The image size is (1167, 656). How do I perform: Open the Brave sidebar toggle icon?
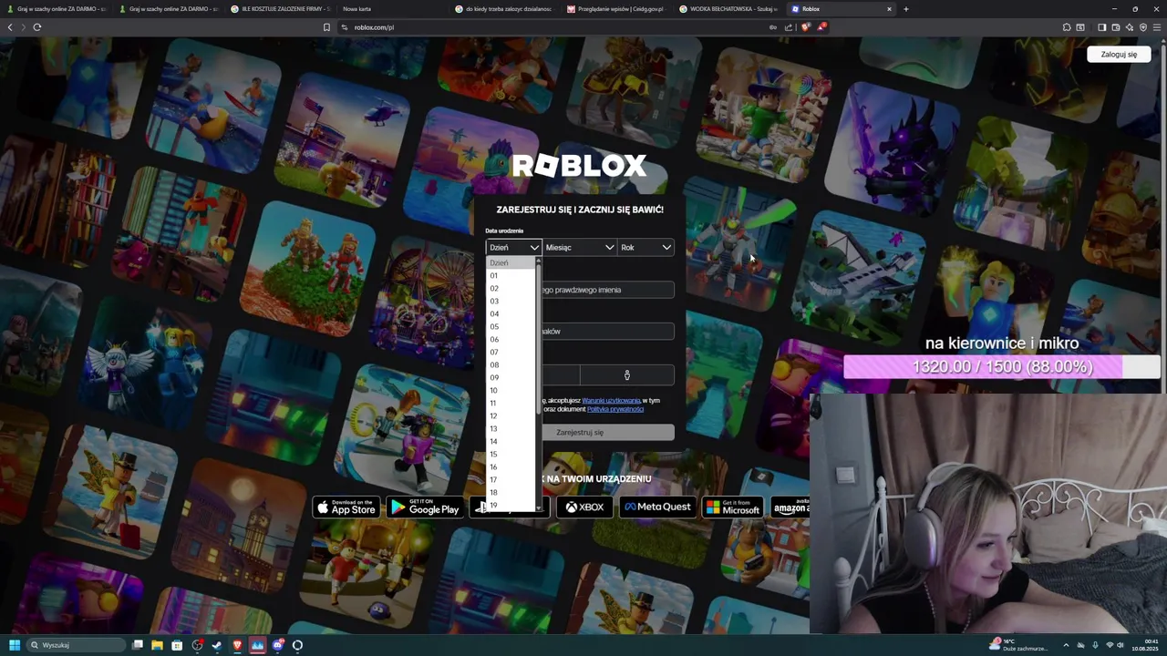pos(1101,27)
